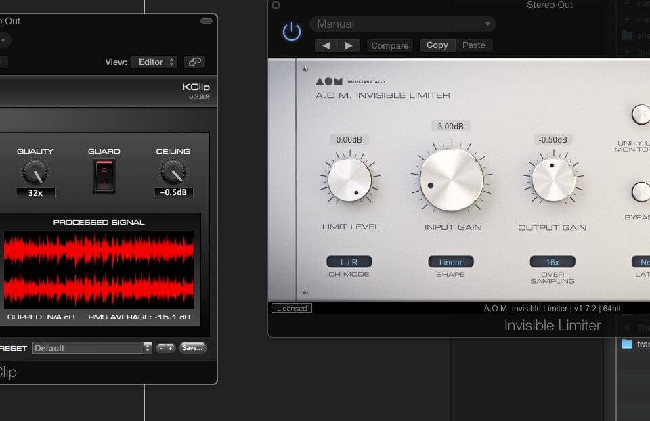
Task: Click the link icon beside the Editor view selector
Action: pos(196,62)
